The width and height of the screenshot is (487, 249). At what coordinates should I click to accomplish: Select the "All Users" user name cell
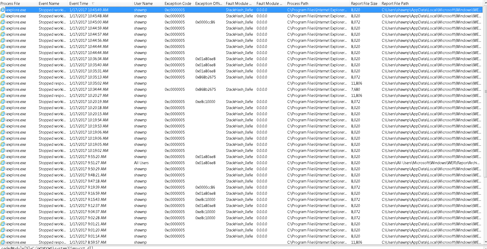pyautogui.click(x=141, y=163)
